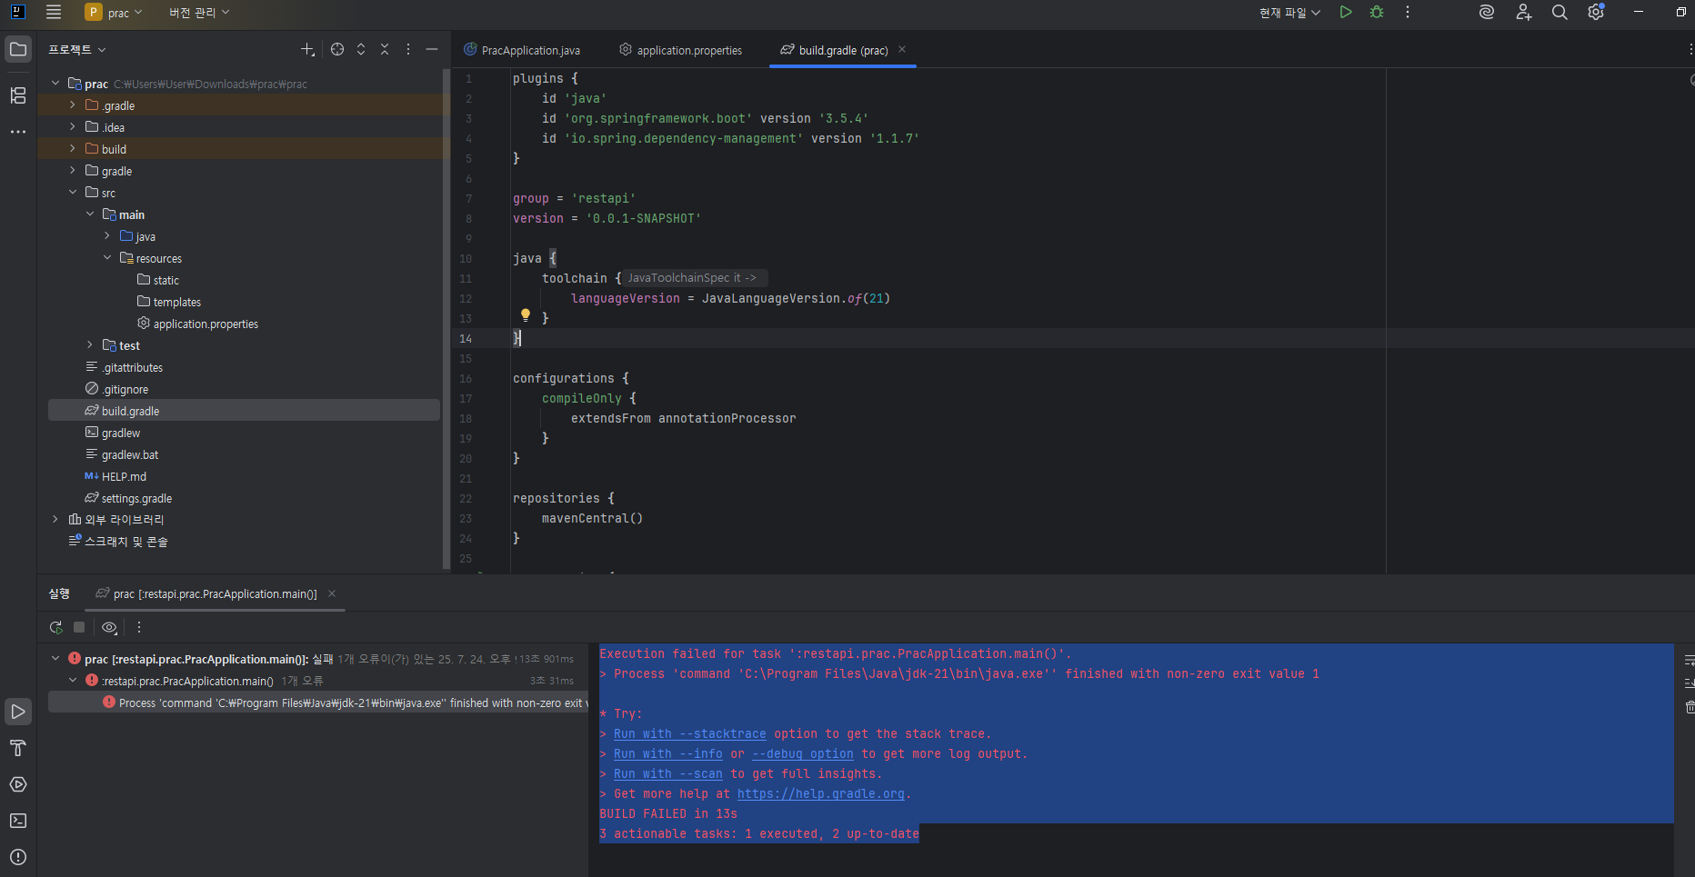Open current file run configuration dropdown
Viewport: 1695px width, 877px height.
(x=1289, y=12)
